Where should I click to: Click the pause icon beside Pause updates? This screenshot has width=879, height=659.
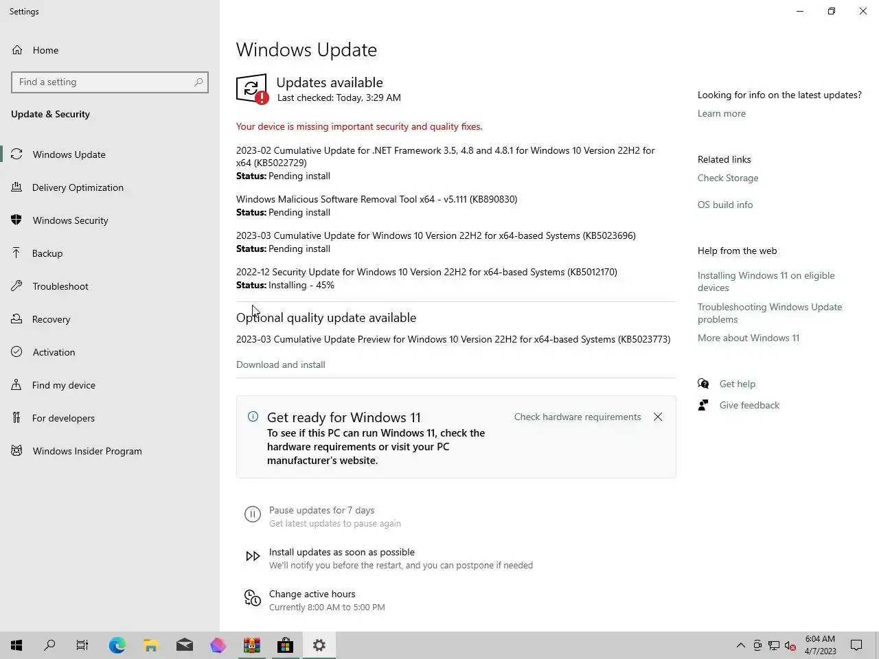click(253, 515)
